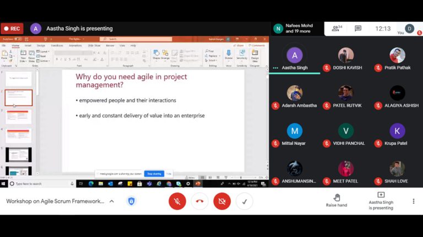Click the Raise hand icon
423x237 pixels.
pos(337,198)
